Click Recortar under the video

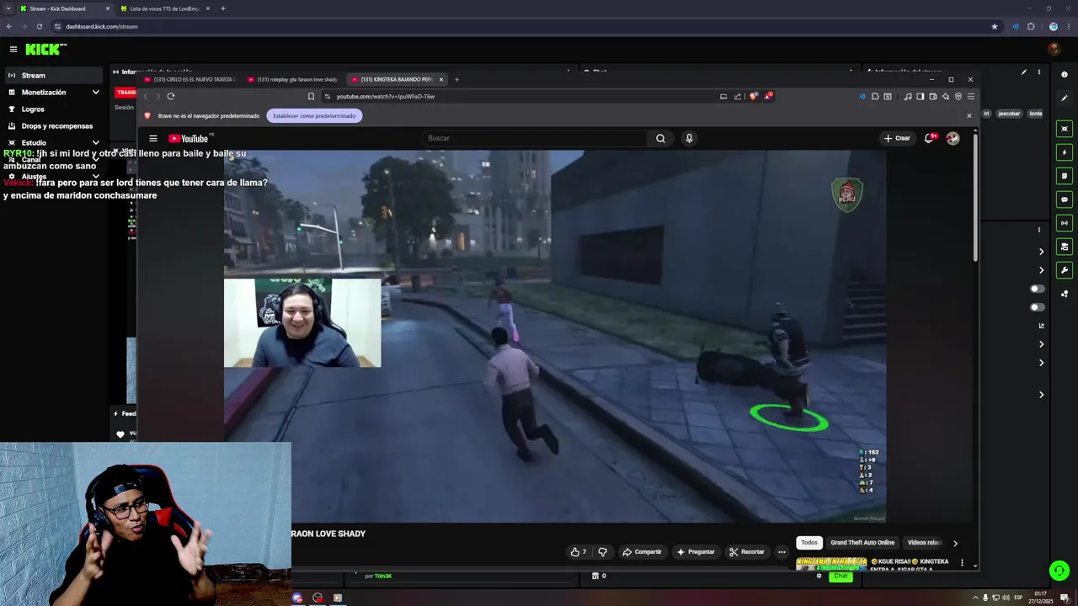(747, 552)
